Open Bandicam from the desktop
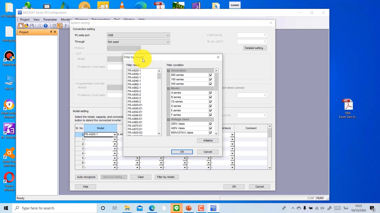The image size is (380, 213). (x=9, y=59)
